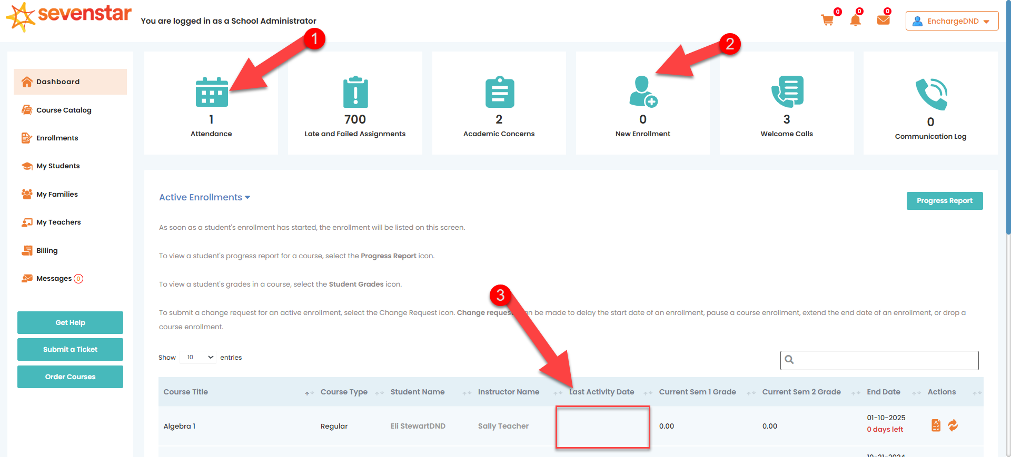Viewport: 1011px width, 457px height.
Task: Click Progress Report icon for Algebra 1
Action: click(936, 425)
